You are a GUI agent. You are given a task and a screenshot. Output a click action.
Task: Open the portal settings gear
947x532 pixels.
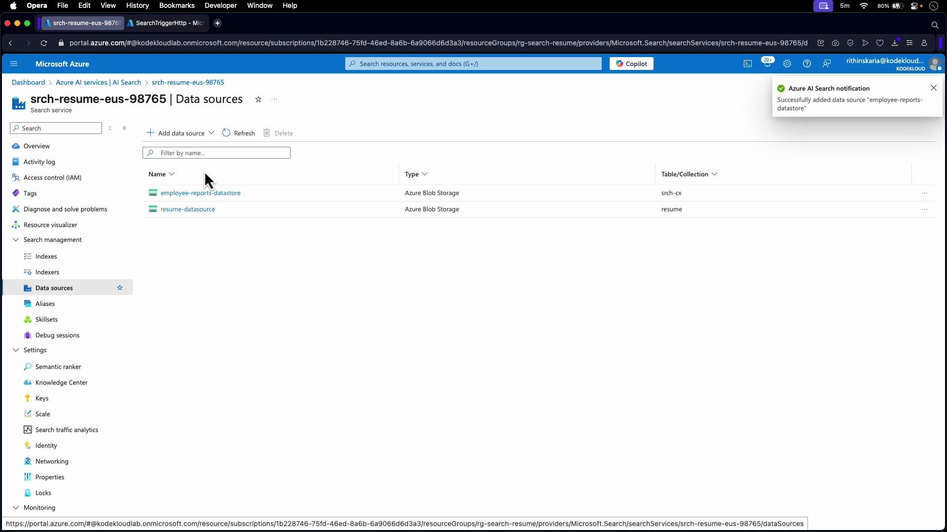(x=787, y=64)
